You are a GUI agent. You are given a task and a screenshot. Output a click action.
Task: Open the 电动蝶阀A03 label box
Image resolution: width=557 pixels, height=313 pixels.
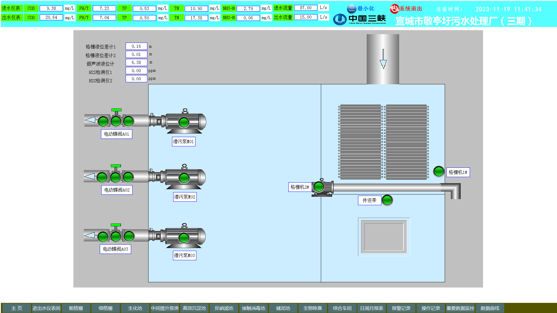[115, 249]
